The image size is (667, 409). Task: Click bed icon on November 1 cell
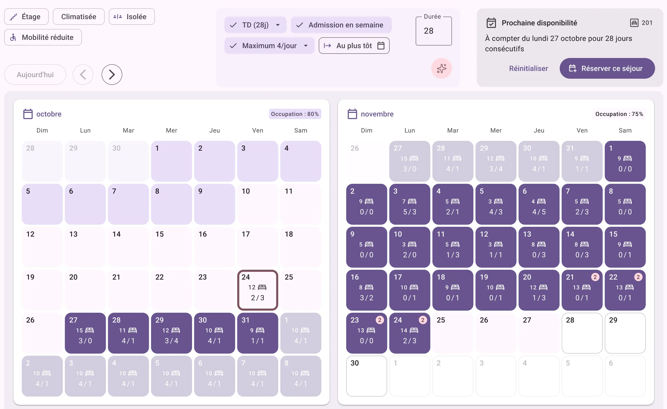point(627,158)
